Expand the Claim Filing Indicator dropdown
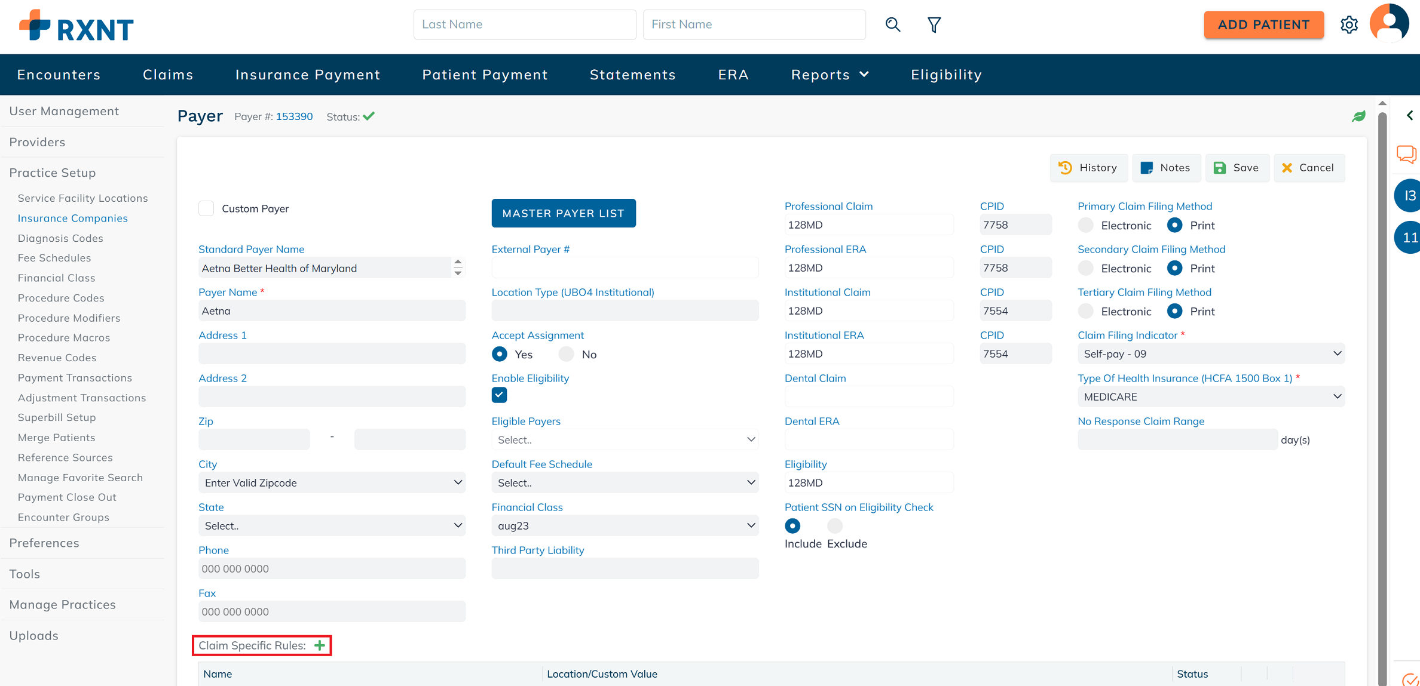The width and height of the screenshot is (1420, 686). 1210,353
